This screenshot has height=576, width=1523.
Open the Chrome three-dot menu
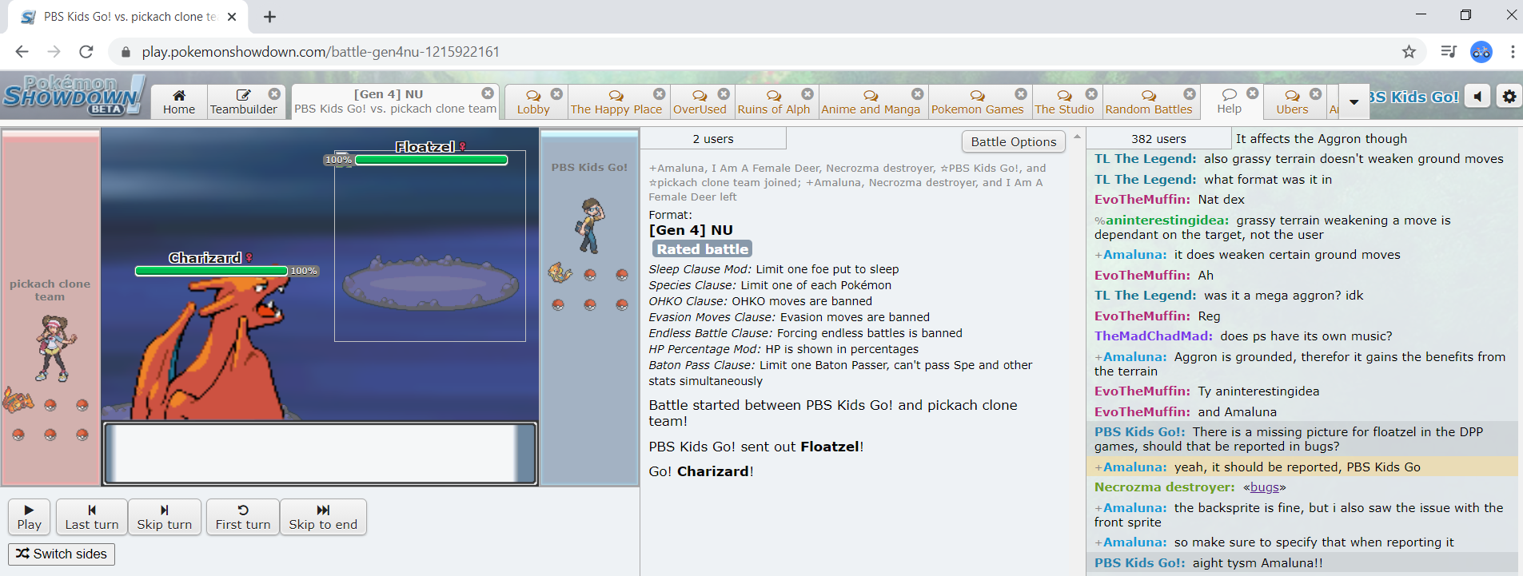1513,52
